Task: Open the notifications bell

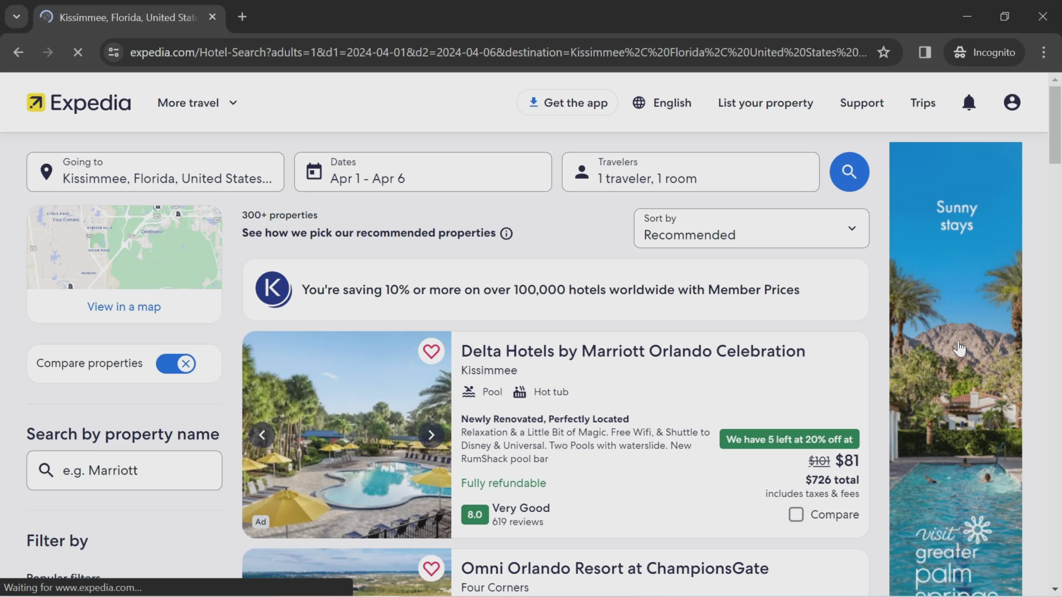Action: pos(969,103)
